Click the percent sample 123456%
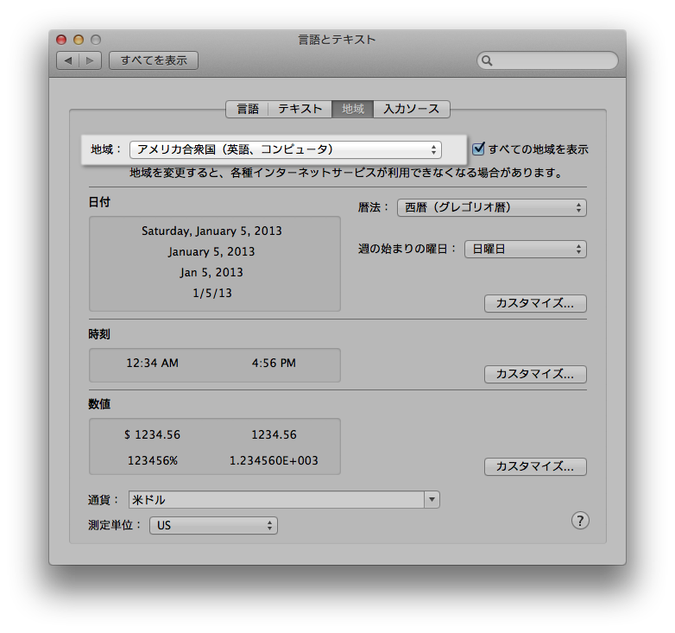The image size is (675, 633). click(x=153, y=460)
